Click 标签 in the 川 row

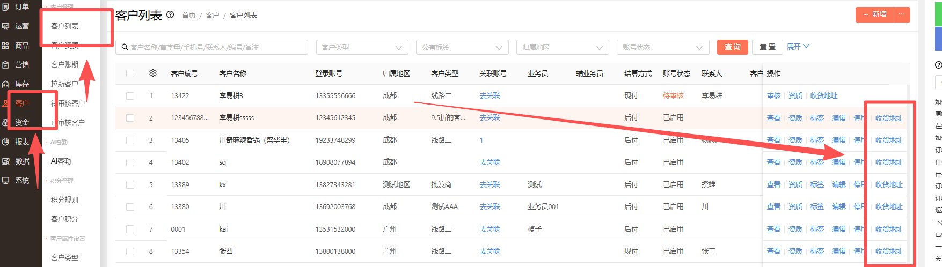pyautogui.click(x=817, y=207)
